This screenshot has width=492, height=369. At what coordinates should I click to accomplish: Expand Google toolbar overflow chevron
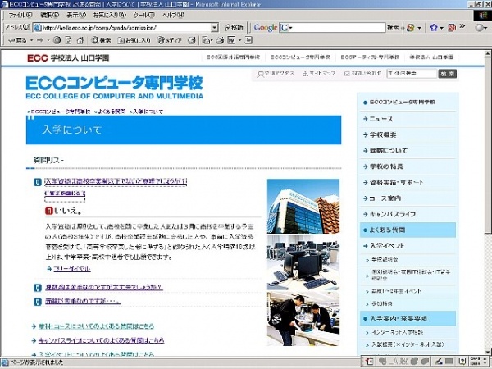click(462, 26)
